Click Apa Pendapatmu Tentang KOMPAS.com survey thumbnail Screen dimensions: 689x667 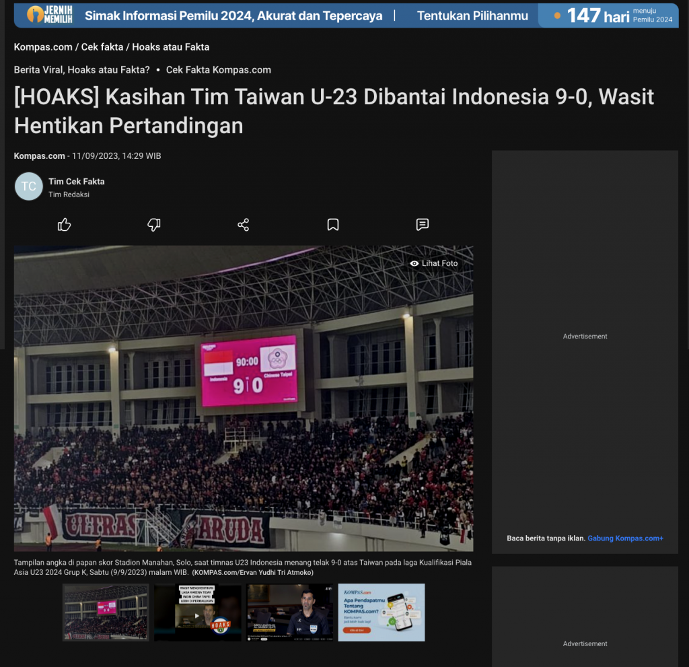[382, 612]
